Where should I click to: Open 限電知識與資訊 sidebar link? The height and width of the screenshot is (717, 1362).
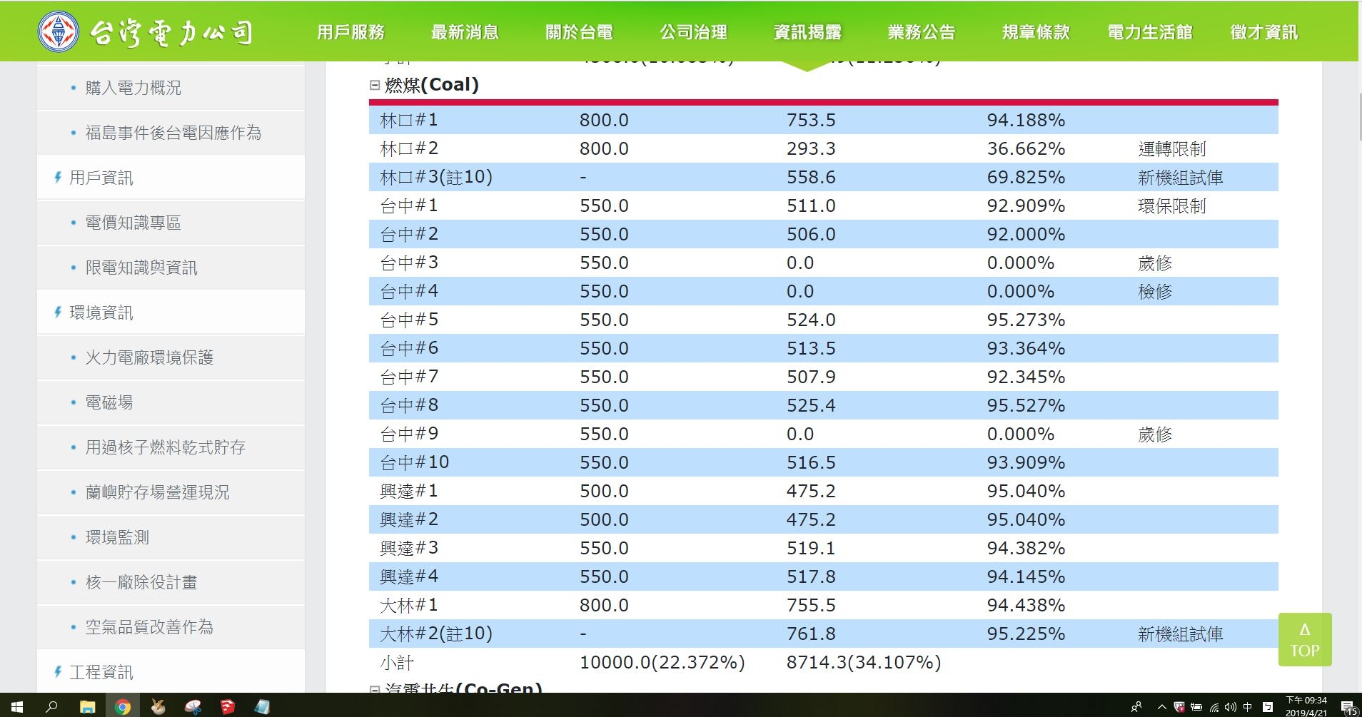click(141, 268)
